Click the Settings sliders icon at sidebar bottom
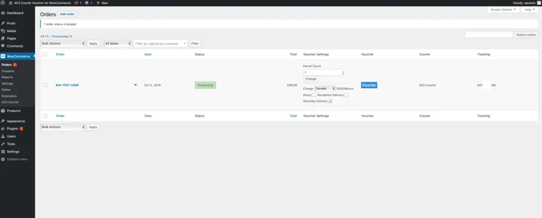Image resolution: width=542 pixels, height=218 pixels. click(x=3, y=151)
